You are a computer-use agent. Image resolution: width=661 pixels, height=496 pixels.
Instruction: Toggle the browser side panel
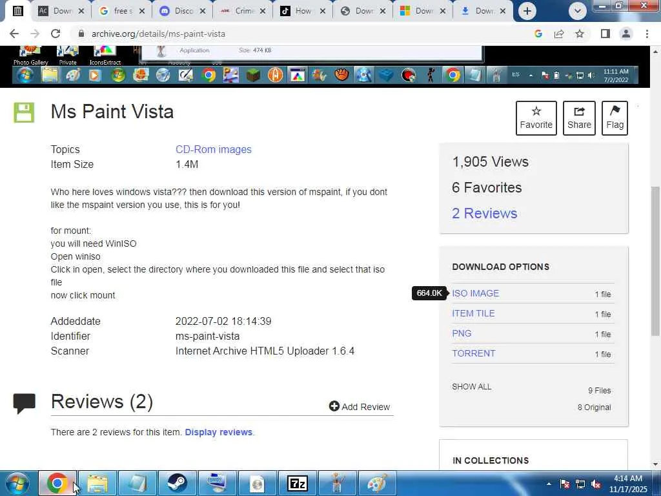click(x=605, y=34)
